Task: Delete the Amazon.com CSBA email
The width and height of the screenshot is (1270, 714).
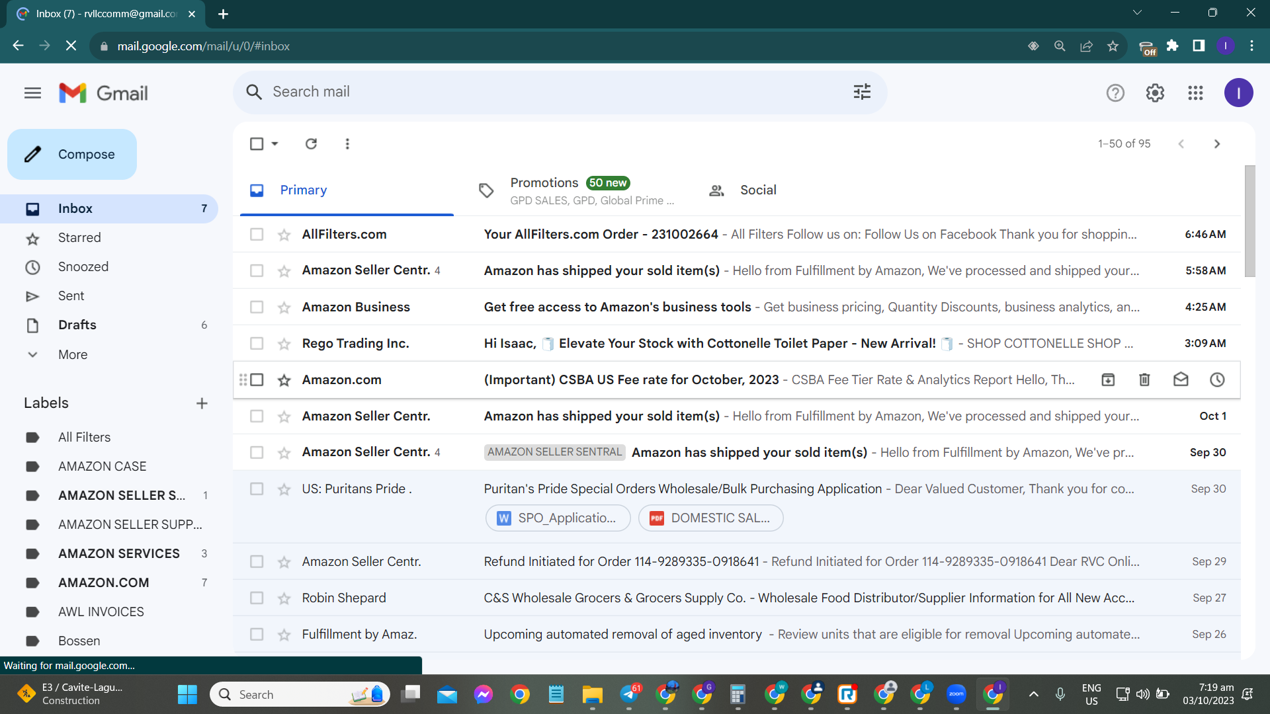Action: click(x=1144, y=379)
